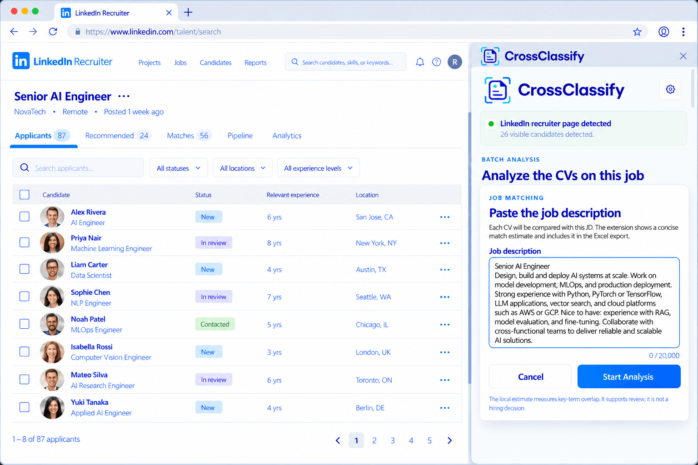Switch to the Recommended tab
Screen dimensions: 698x465
[118, 136]
